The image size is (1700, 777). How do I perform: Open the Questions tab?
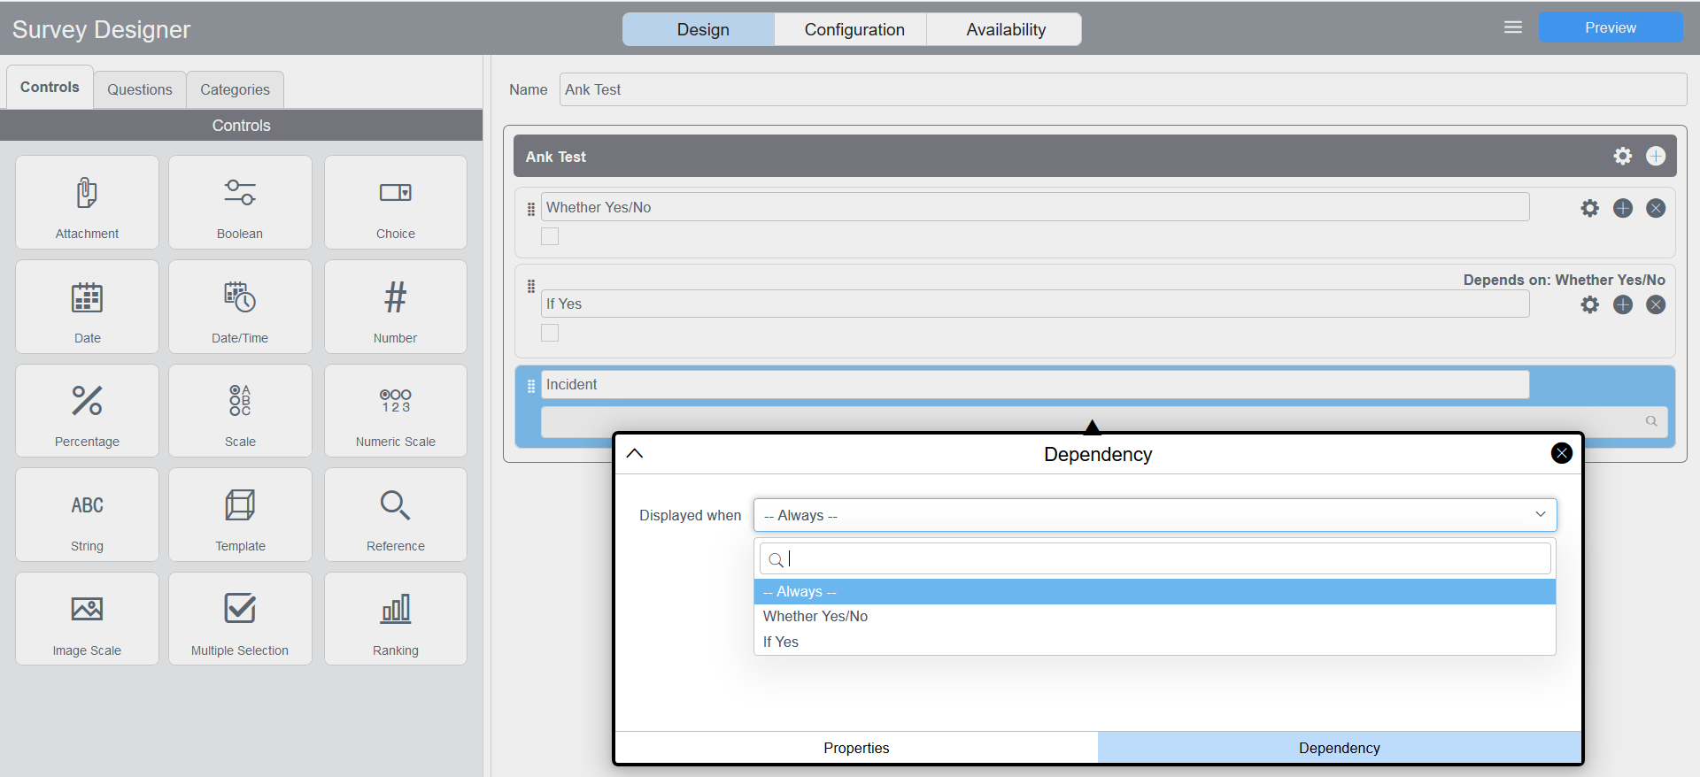140,89
